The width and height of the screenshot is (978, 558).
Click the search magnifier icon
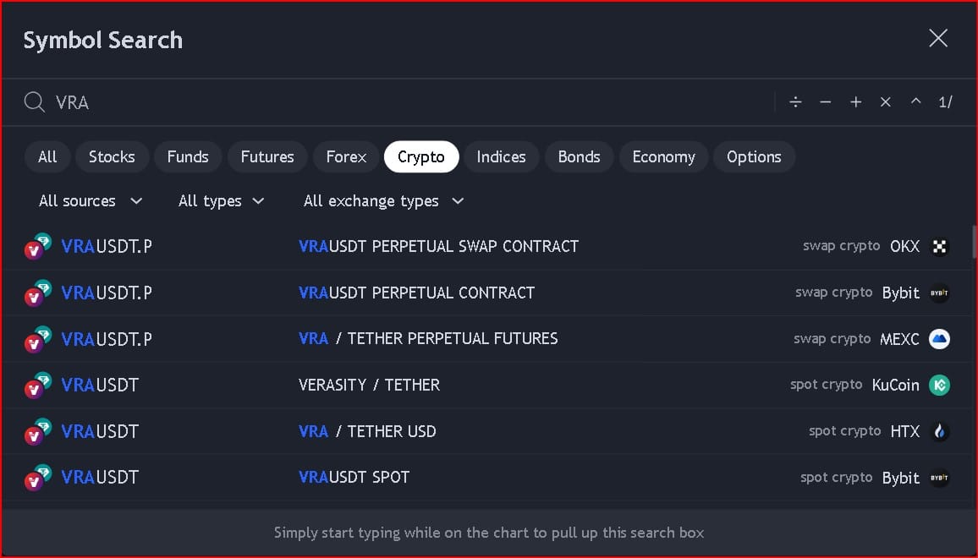(x=34, y=102)
